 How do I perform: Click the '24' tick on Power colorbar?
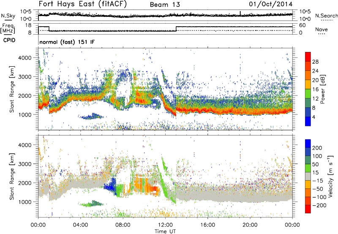tap(315, 71)
